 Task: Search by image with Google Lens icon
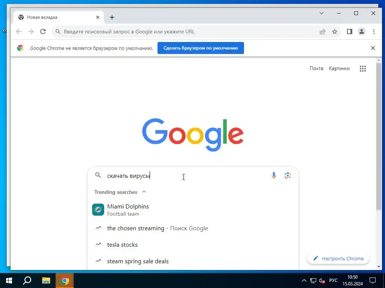click(288, 175)
